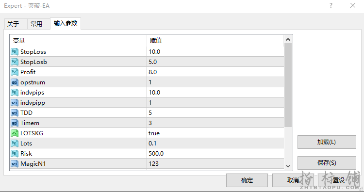Confirm with the 确定 button
Viewport: 364px width, 192px height.
click(247, 180)
